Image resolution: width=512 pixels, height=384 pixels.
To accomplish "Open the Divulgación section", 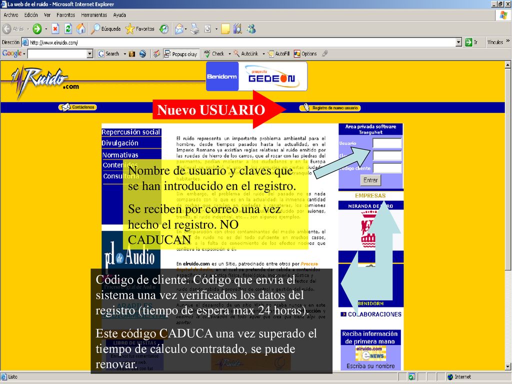I will coord(120,143).
